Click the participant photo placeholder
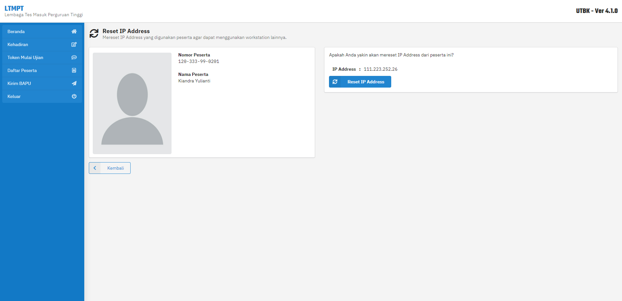622x301 pixels. pyautogui.click(x=132, y=103)
